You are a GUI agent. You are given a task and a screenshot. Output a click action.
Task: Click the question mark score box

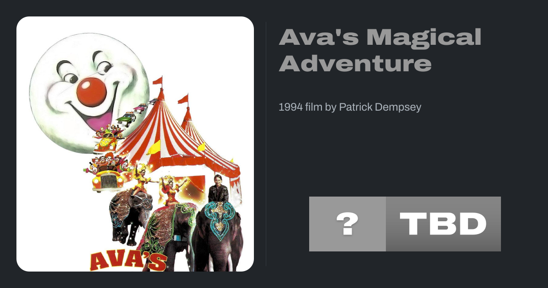pyautogui.click(x=348, y=224)
